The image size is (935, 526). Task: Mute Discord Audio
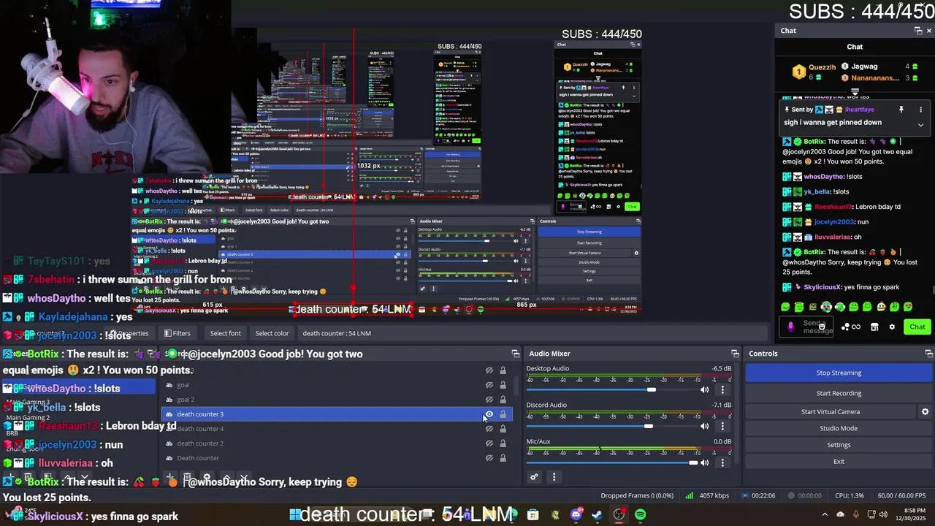[x=705, y=426]
